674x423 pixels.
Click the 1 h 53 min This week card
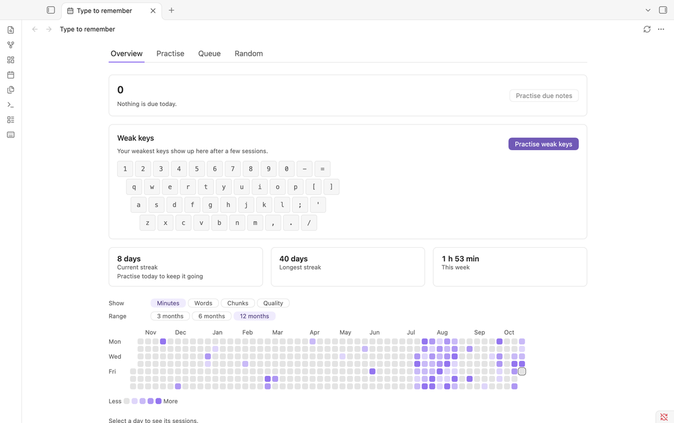pos(510,267)
